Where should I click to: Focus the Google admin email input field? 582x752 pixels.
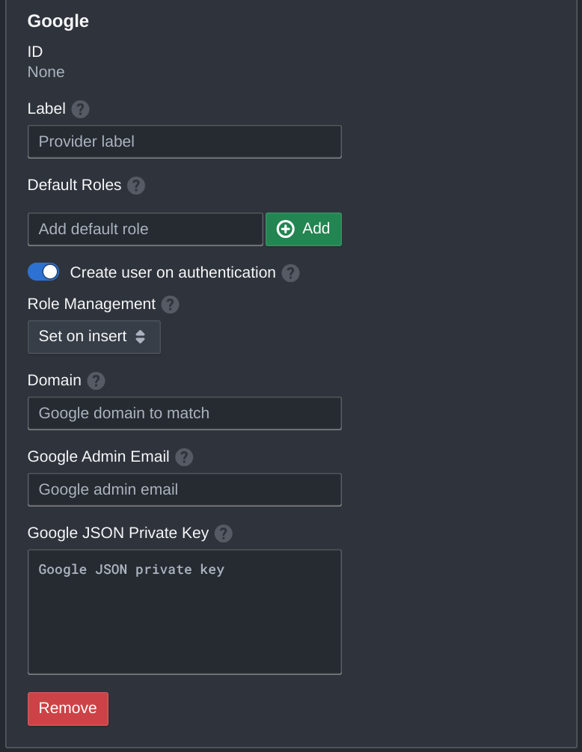(x=185, y=489)
